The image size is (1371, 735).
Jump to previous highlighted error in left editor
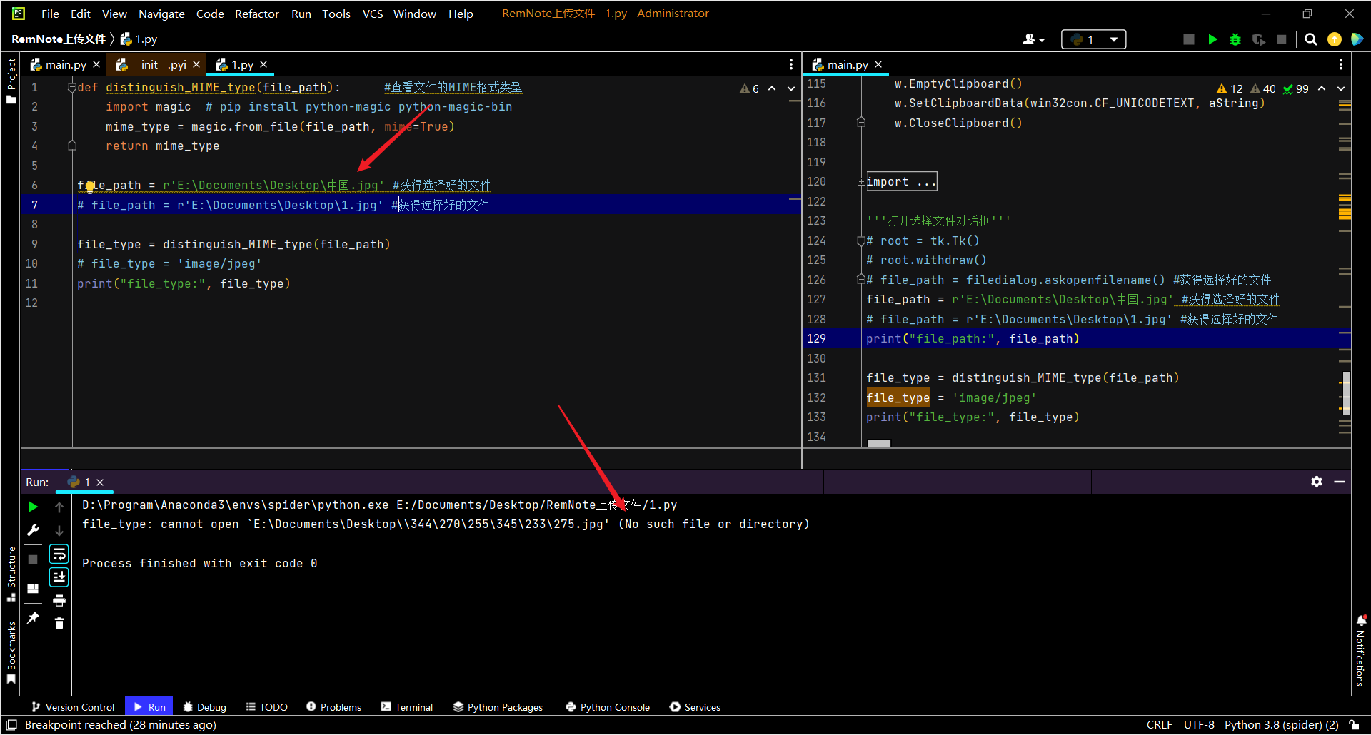click(x=772, y=88)
